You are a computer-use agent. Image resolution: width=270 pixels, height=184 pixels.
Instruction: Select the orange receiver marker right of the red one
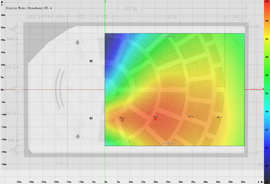click(x=190, y=119)
